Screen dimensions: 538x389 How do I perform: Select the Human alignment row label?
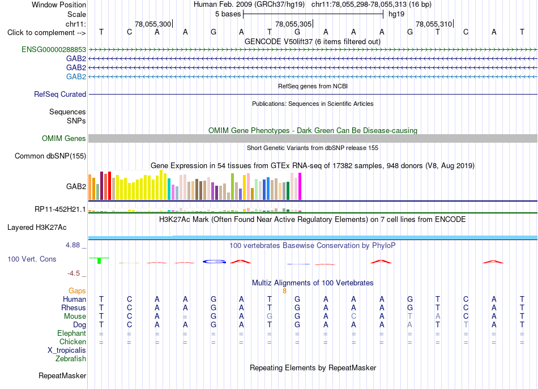[x=74, y=299]
